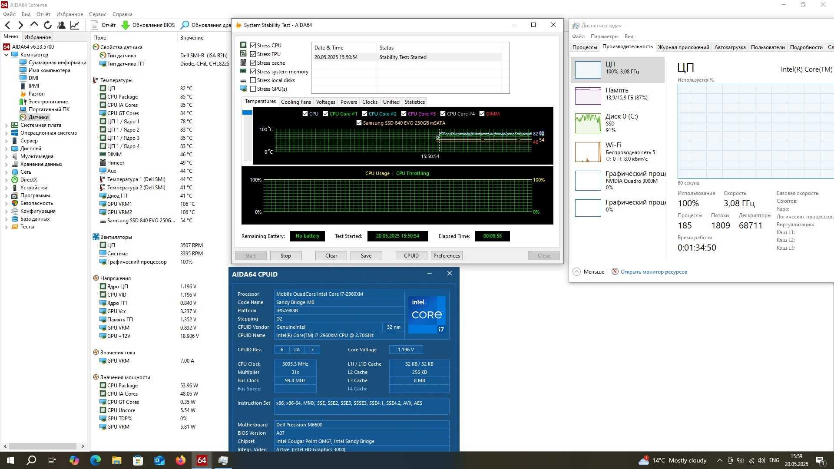Viewport: 834px width, 469px height.
Task: Stop the stability test
Action: (285, 256)
